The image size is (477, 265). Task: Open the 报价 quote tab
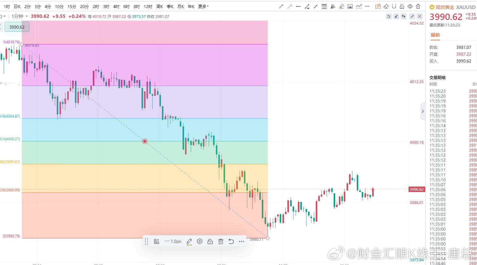(x=435, y=35)
